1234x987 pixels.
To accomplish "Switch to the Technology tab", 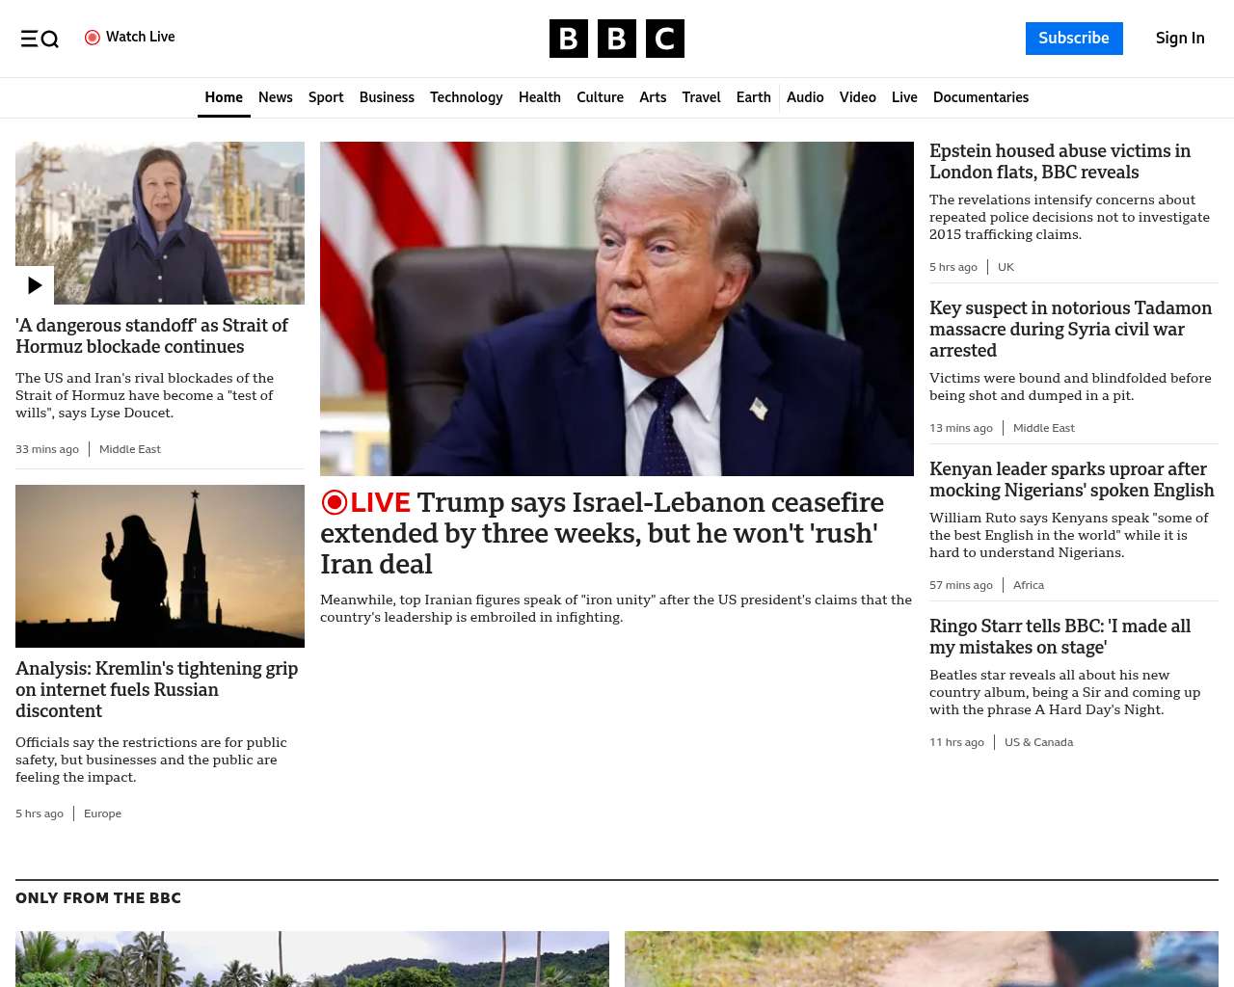I will point(467,97).
